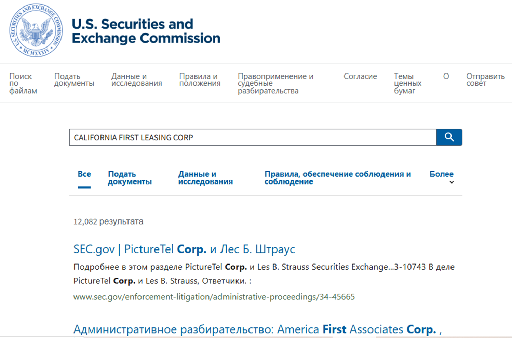Switch to Подать документы filter tab
Screen dimensions: 512x338
(x=130, y=178)
